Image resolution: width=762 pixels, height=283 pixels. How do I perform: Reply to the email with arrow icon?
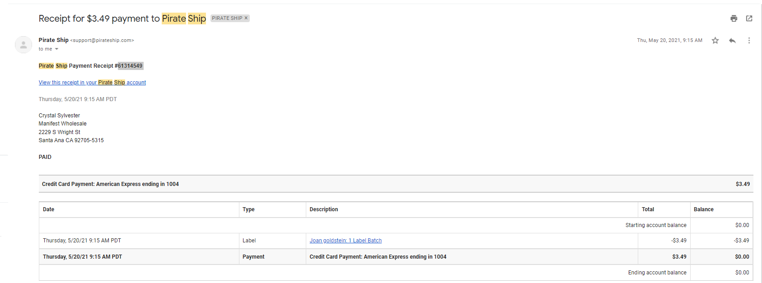pyautogui.click(x=732, y=41)
